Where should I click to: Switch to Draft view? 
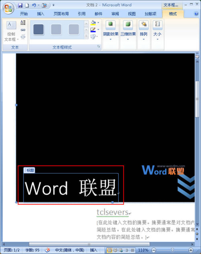[132, 250]
